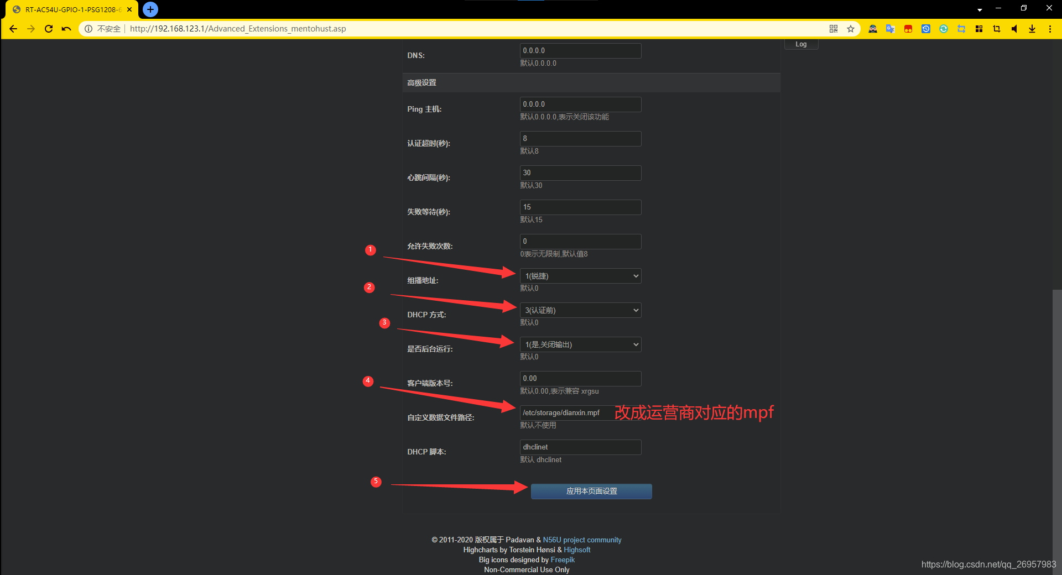The width and height of the screenshot is (1062, 575).
Task: Click the undo-close-tab arrow icon
Action: point(66,29)
